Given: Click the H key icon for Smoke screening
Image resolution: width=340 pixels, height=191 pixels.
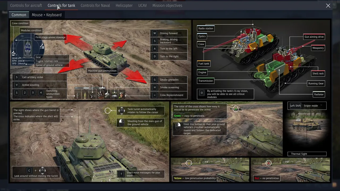Looking at the screenshot, I should [155, 87].
